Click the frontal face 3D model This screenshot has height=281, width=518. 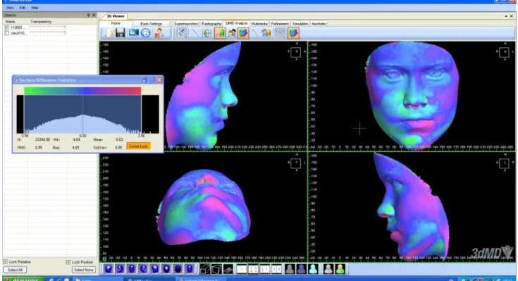412,96
